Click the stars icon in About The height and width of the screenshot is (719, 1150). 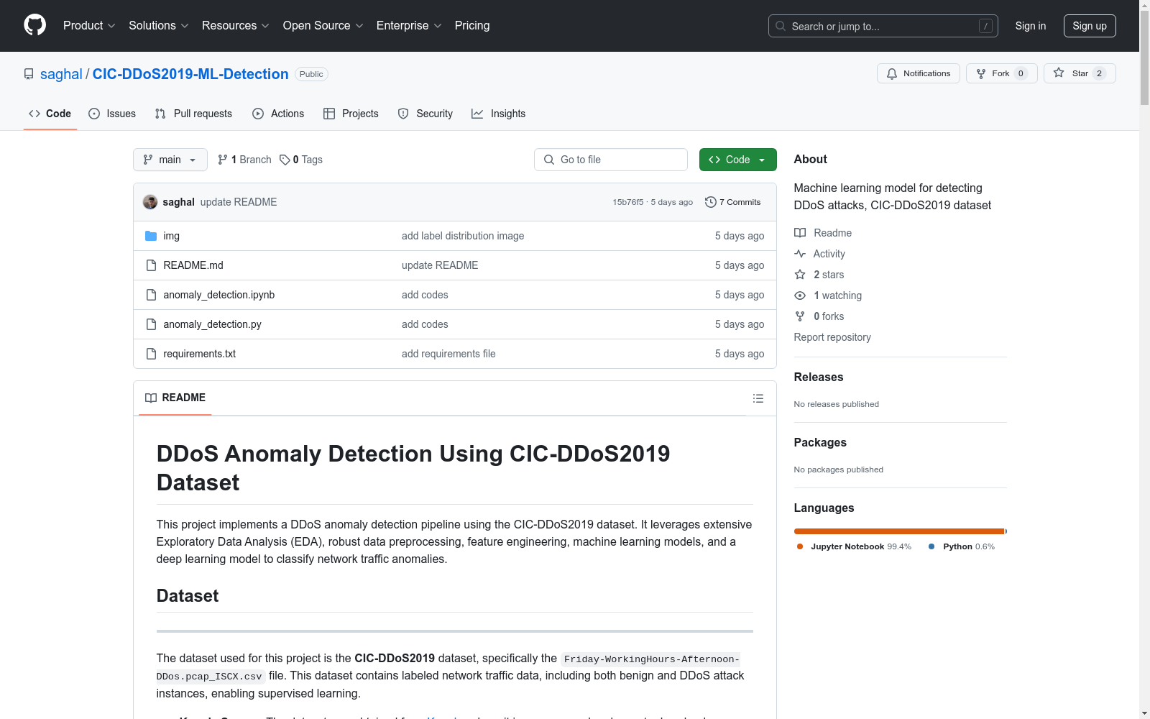pyautogui.click(x=800, y=275)
